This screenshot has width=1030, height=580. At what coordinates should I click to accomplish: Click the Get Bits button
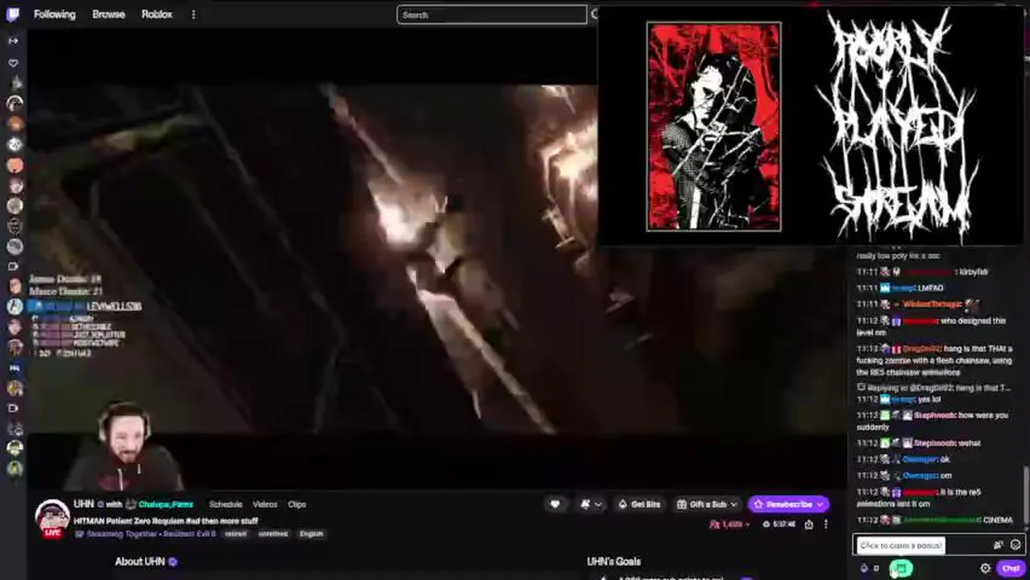tap(639, 504)
